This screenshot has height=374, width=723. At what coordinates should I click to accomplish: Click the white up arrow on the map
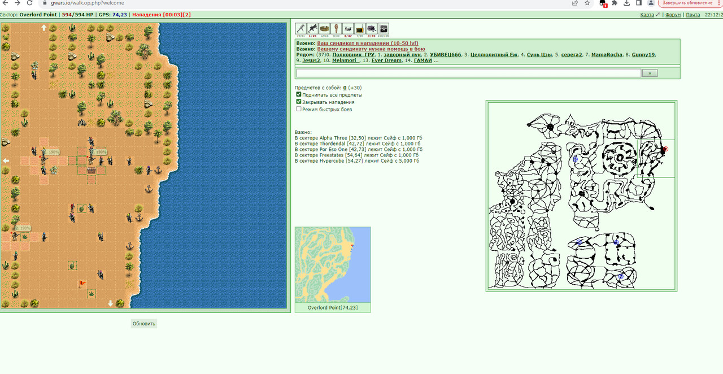[x=44, y=28]
